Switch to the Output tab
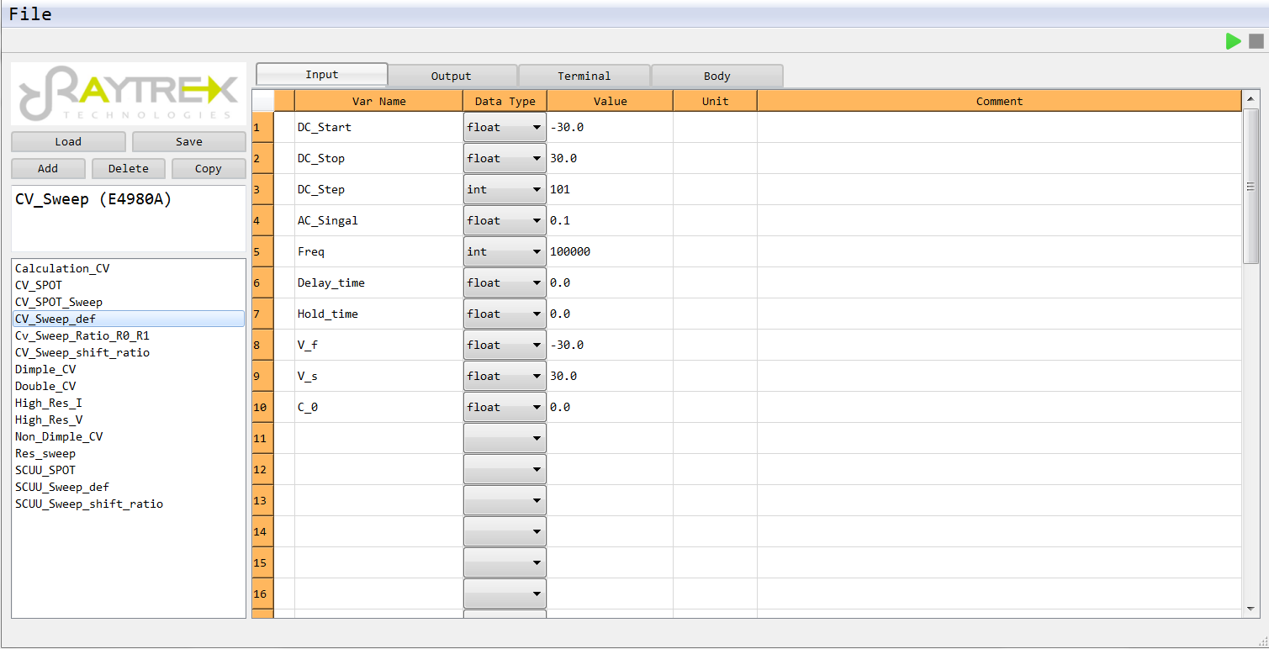 [x=452, y=76]
